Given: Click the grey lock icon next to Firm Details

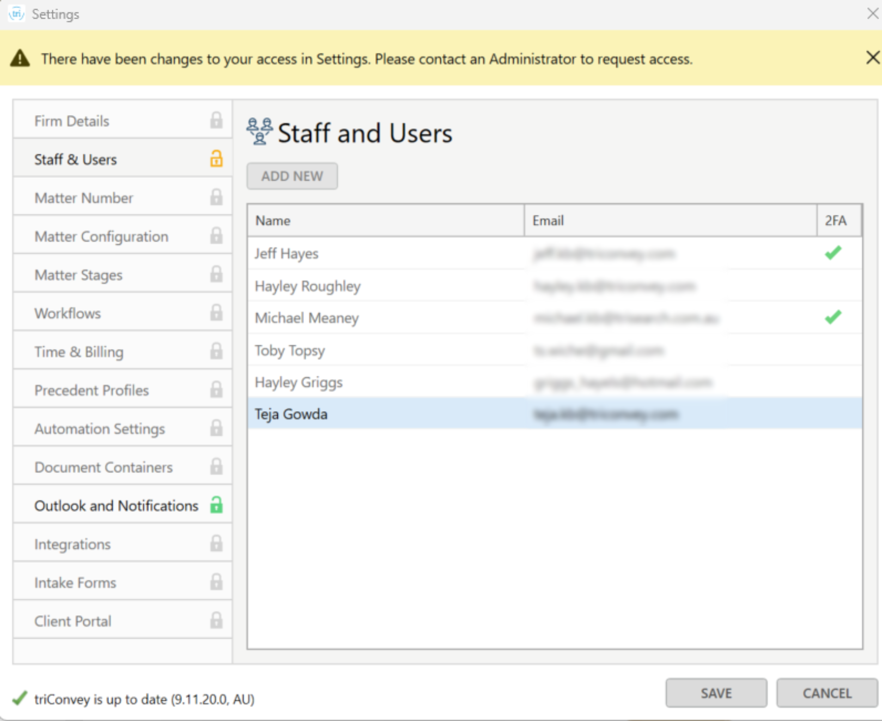Looking at the screenshot, I should click(x=216, y=120).
